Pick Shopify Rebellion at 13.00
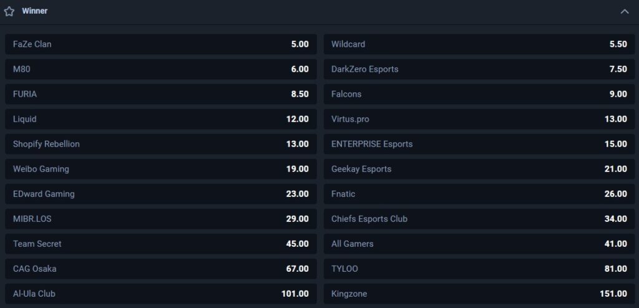The height and width of the screenshot is (308, 639). pyautogui.click(x=160, y=144)
